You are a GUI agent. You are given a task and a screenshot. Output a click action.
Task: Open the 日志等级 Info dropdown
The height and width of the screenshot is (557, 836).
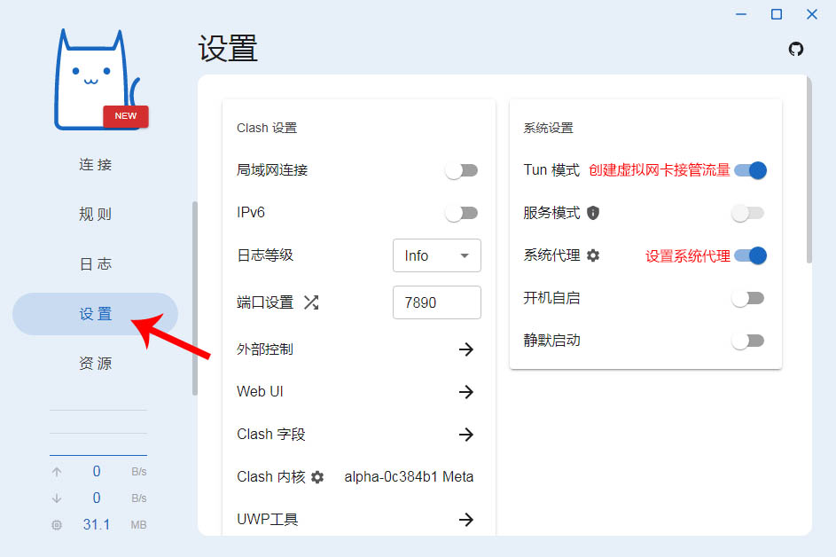(436, 255)
